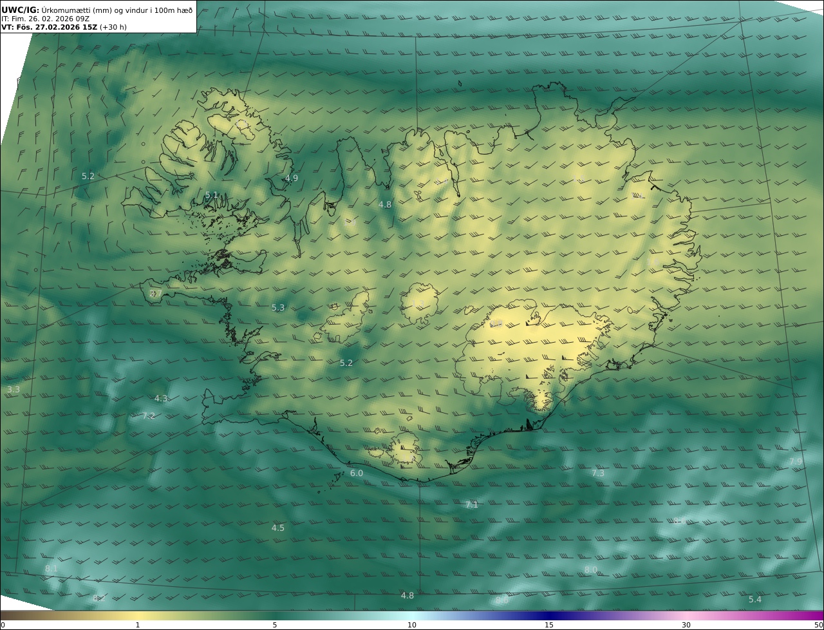Screen dimensions: 824x630
Task: Click the 5.4 map value
Action: (755, 599)
